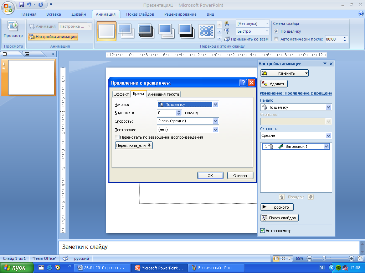Toggle the Настройка анимации ribbon button
The height and width of the screenshot is (273, 365).
pos(53,37)
